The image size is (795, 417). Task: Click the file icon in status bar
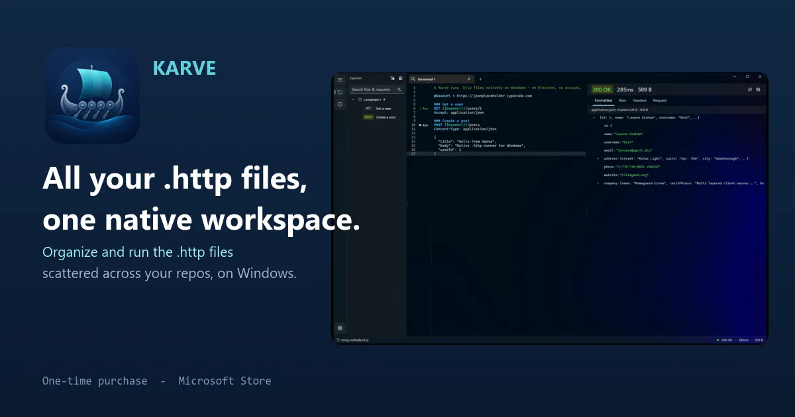coord(338,340)
